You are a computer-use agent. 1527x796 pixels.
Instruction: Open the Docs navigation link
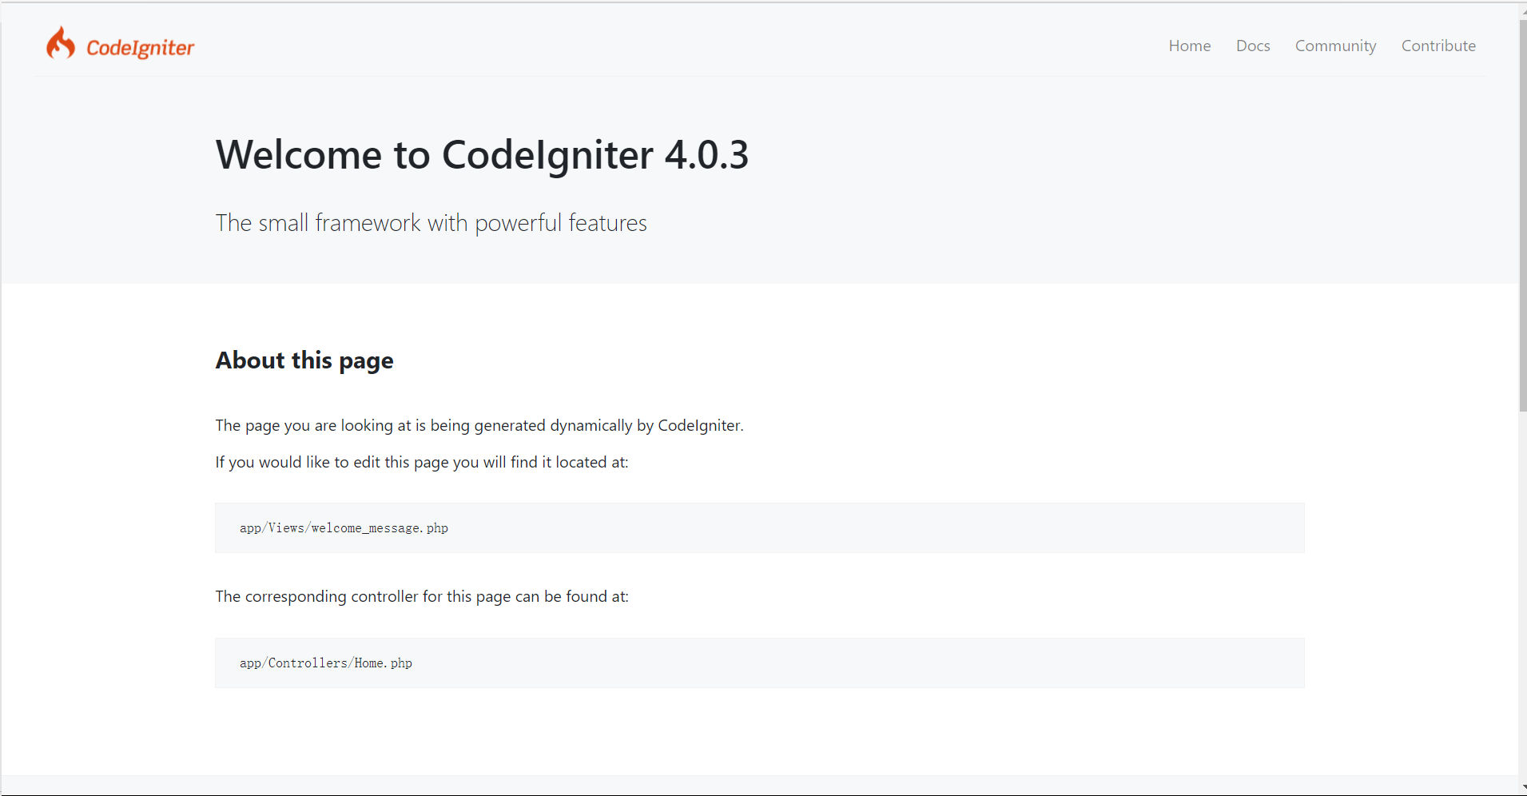(1252, 46)
